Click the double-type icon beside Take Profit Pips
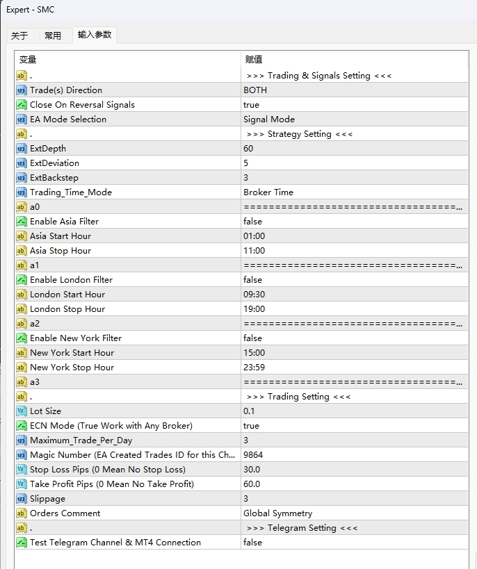The width and height of the screenshot is (477, 569). coord(22,484)
